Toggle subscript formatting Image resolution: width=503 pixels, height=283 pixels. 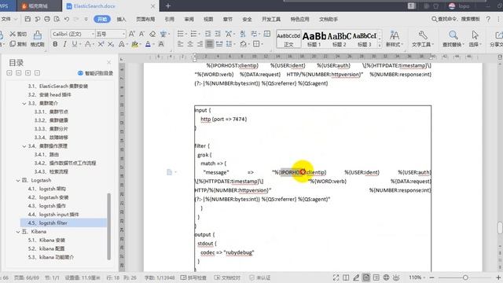coord(111,44)
